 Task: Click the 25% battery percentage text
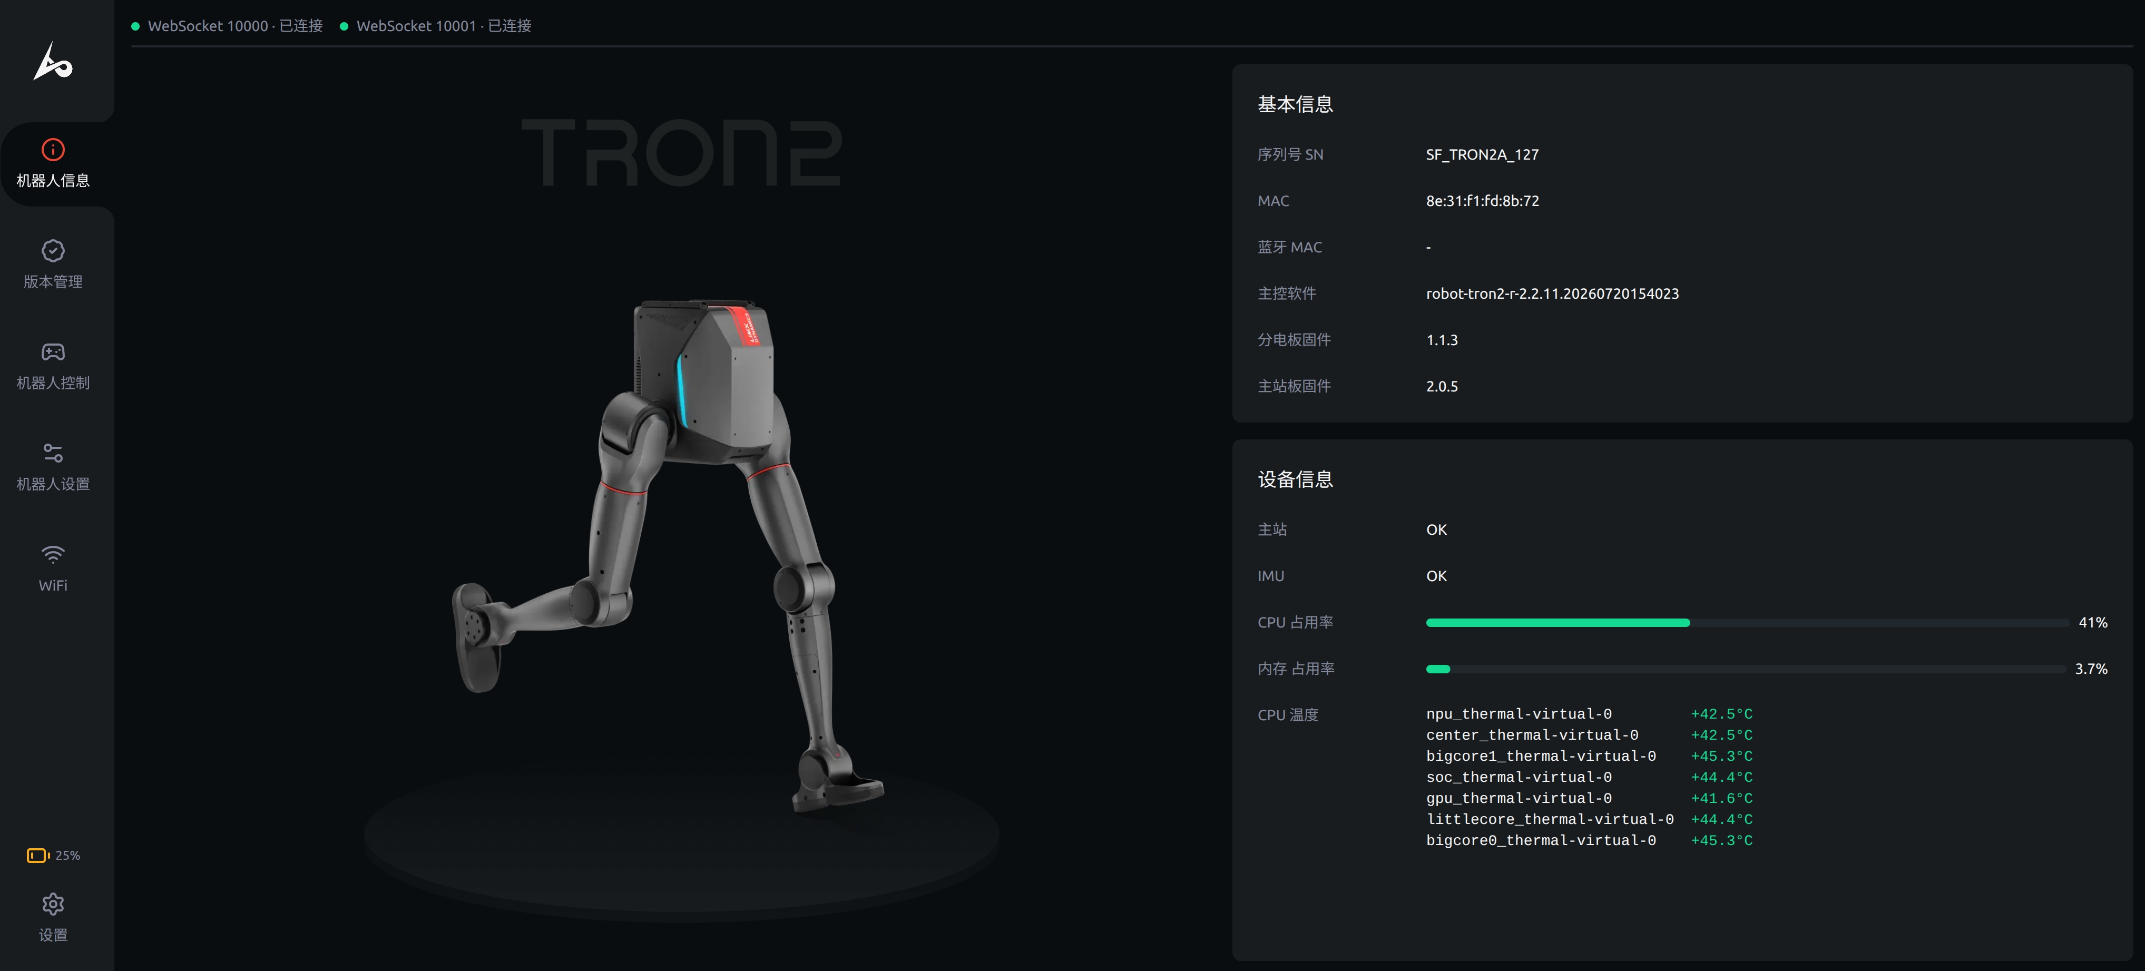tap(68, 856)
